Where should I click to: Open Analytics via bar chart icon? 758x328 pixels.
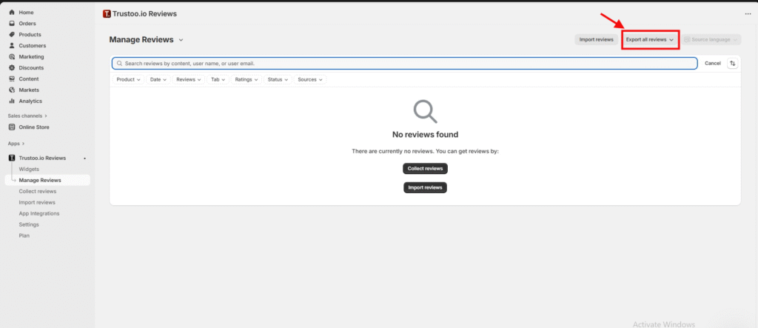[12, 101]
